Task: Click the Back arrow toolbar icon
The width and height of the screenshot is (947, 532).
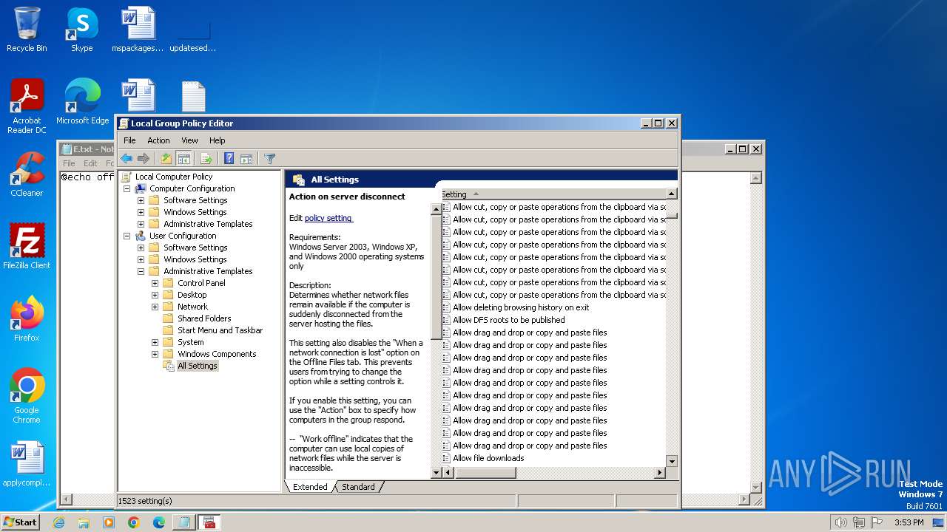Action: [x=127, y=158]
